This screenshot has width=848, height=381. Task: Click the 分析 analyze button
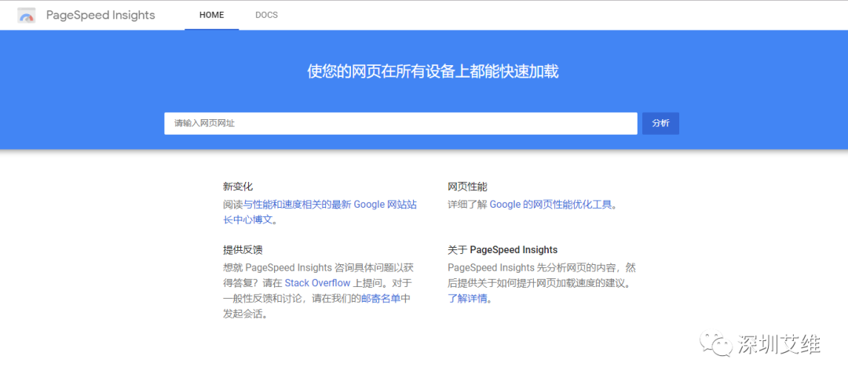pyautogui.click(x=660, y=124)
